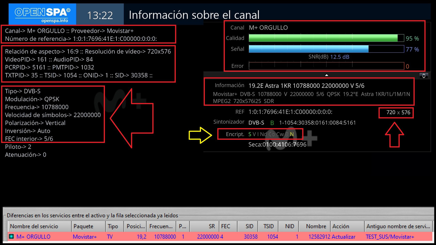The width and height of the screenshot is (436, 245).
Task: Click yellow 'N' in the Encript. row
Action: pyautogui.click(x=292, y=134)
